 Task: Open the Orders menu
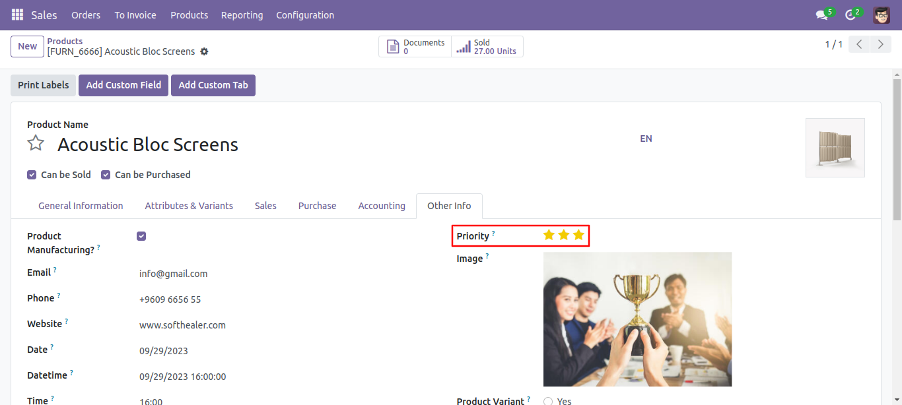(x=86, y=15)
